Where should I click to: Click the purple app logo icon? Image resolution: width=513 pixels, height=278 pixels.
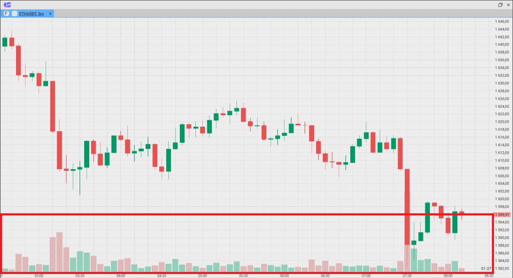coord(7,5)
